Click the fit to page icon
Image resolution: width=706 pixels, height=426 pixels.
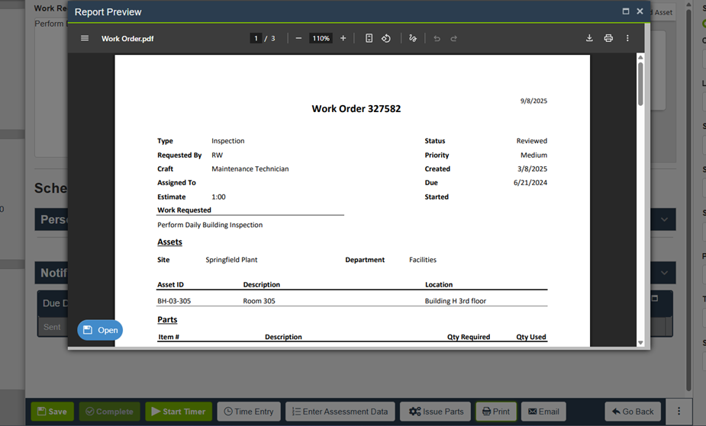(369, 38)
